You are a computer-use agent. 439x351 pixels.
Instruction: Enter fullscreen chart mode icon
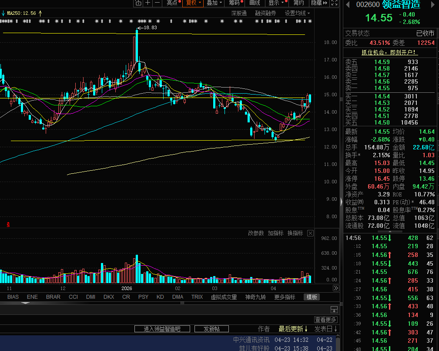point(334,3)
